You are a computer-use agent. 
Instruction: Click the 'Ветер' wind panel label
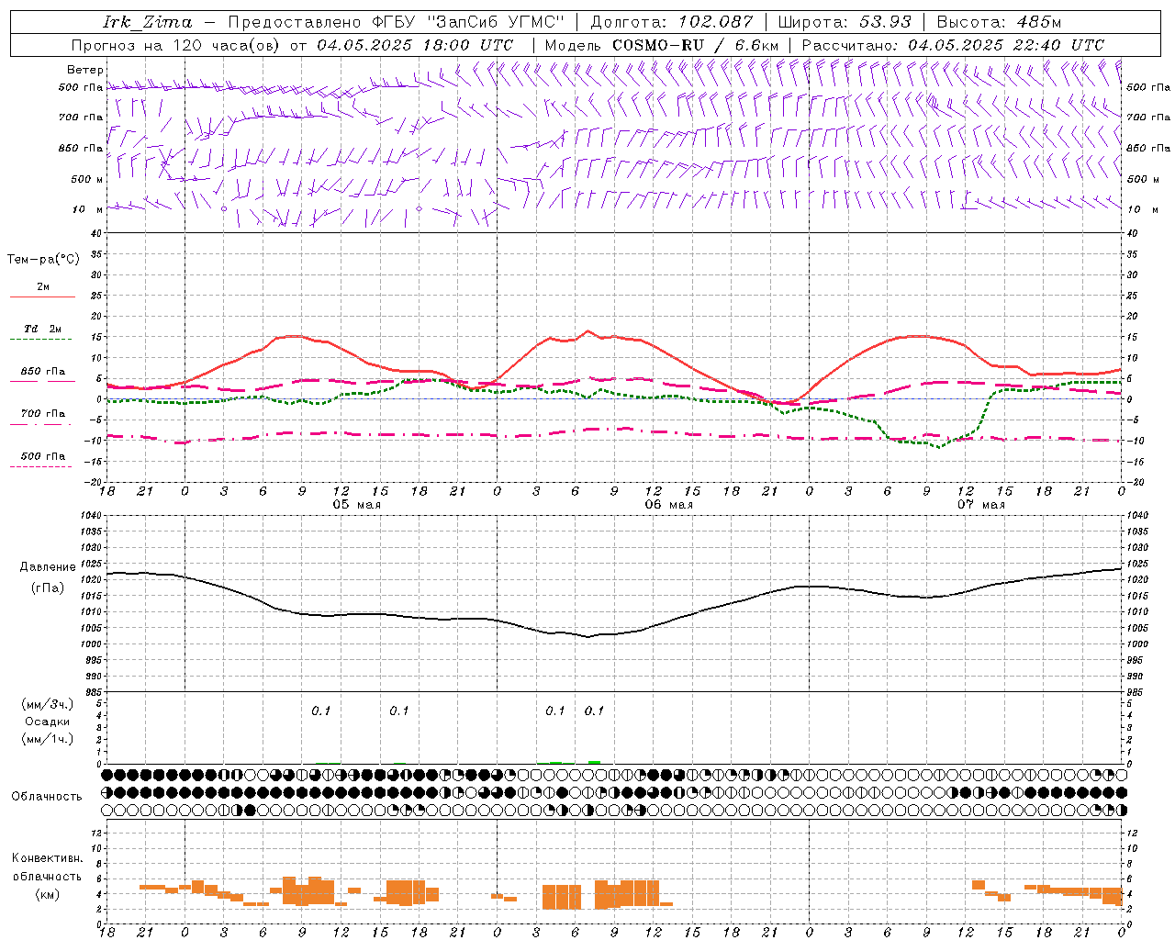85,70
